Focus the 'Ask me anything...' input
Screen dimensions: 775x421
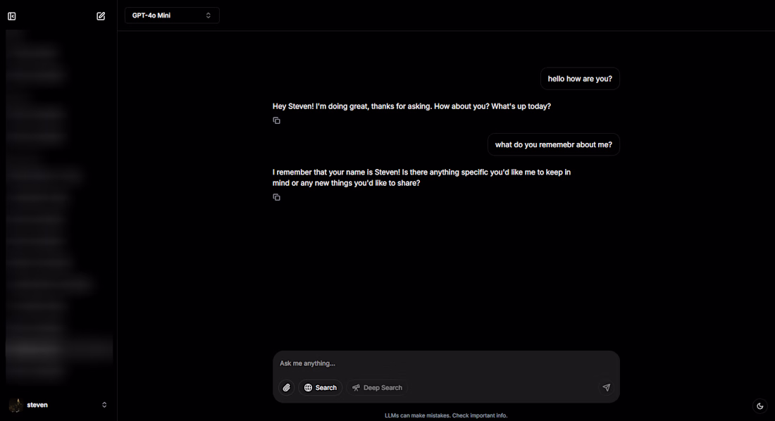[446, 364]
